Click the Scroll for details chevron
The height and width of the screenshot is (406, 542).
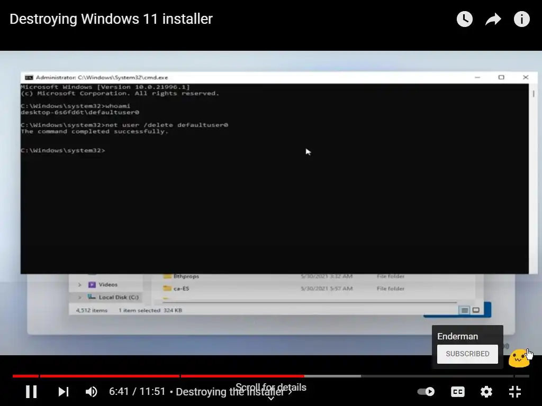[271, 399]
